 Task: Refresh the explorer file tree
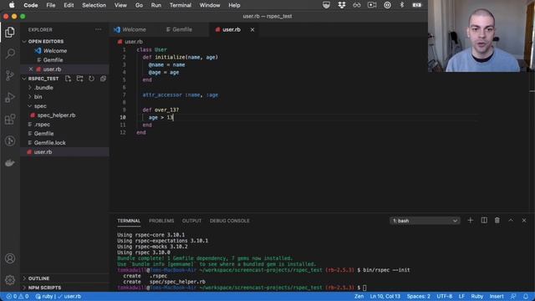91,79
